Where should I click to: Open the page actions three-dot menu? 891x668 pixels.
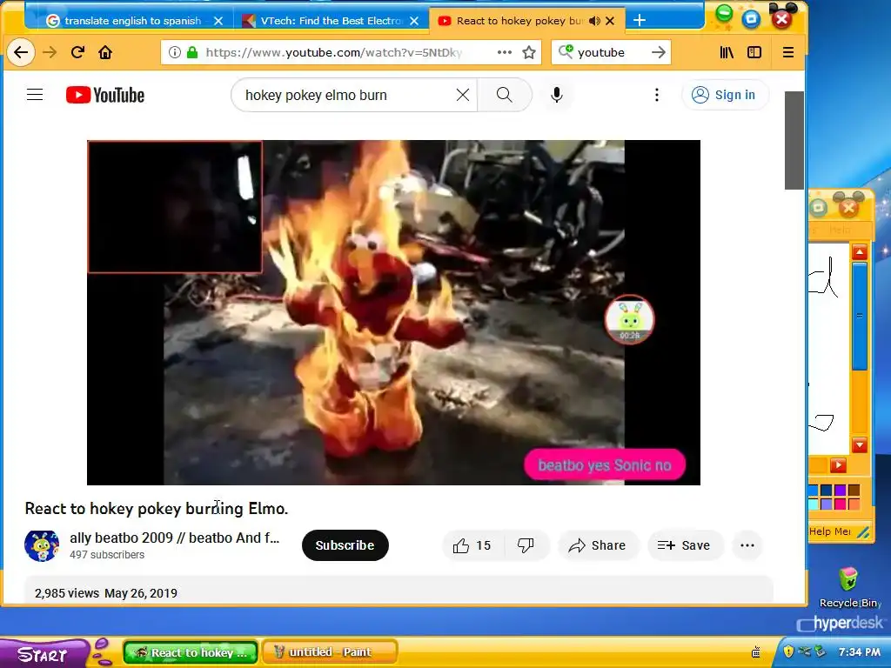coord(505,52)
